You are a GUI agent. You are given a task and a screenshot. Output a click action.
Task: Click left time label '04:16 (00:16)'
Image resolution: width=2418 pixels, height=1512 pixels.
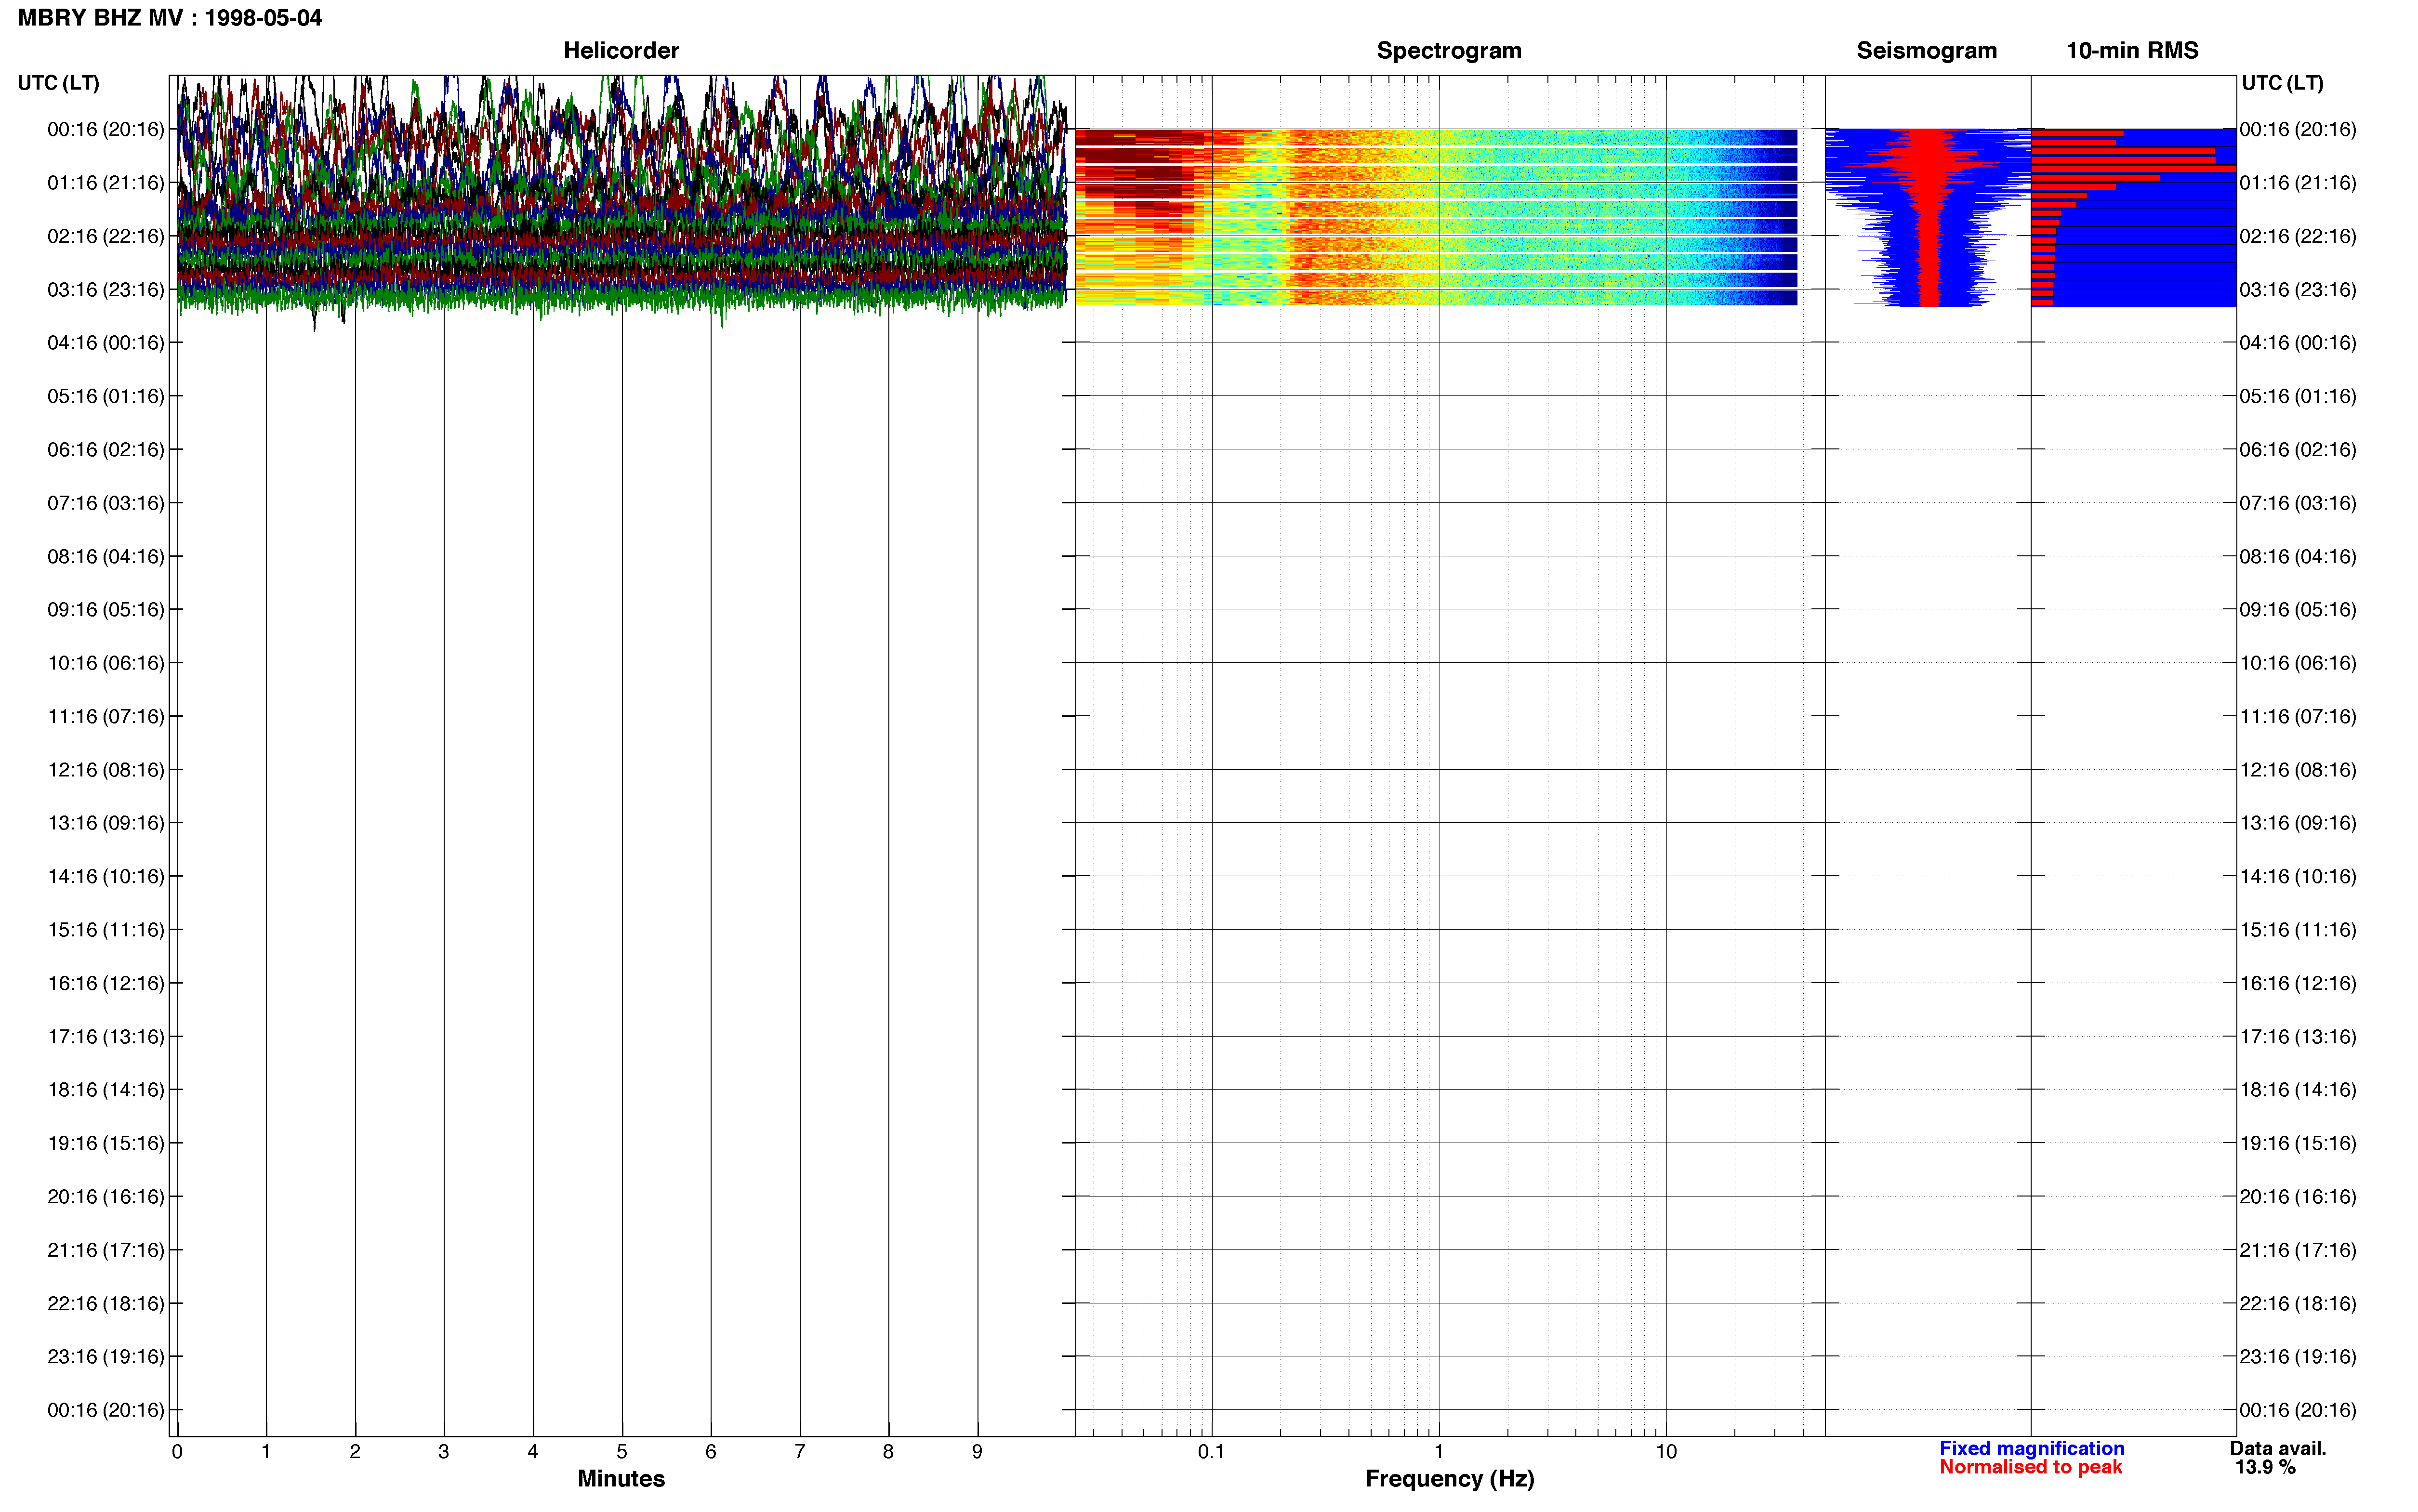pyautogui.click(x=106, y=343)
